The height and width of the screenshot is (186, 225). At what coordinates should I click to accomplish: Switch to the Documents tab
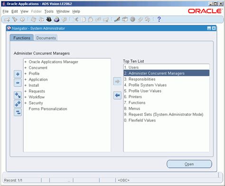tap(46, 38)
